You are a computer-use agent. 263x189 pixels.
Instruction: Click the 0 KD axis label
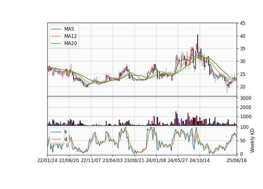(241, 154)
